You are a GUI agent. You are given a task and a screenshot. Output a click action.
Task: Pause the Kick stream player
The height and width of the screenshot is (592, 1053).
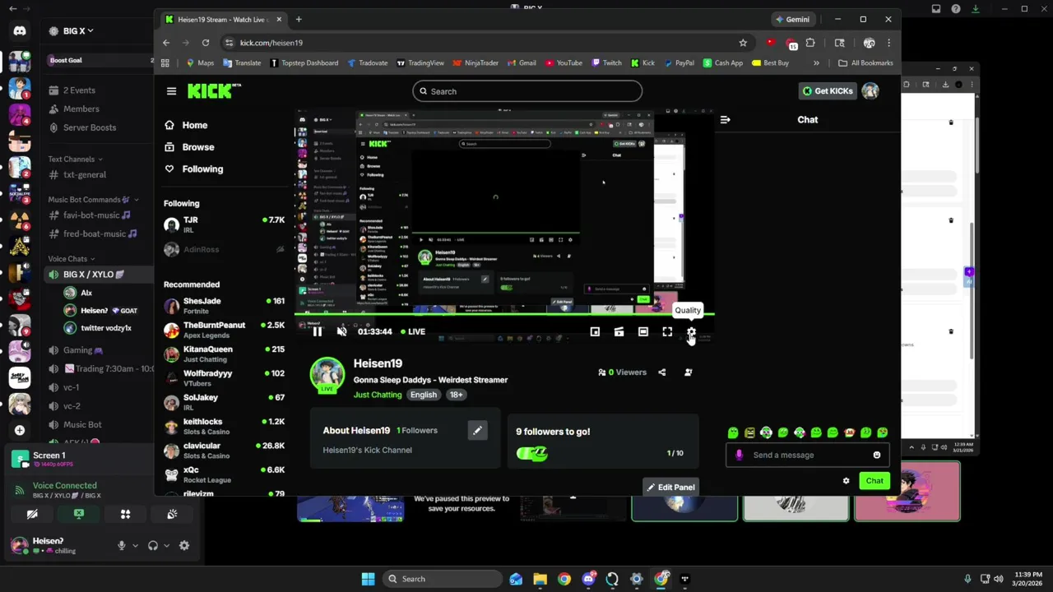click(x=318, y=331)
